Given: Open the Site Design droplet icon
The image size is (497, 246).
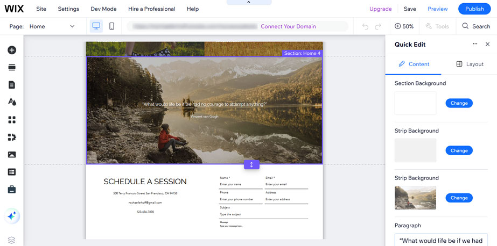Looking at the screenshot, I should coord(12,102).
